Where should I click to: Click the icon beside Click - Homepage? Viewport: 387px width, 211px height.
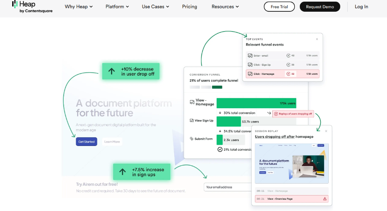click(250, 74)
